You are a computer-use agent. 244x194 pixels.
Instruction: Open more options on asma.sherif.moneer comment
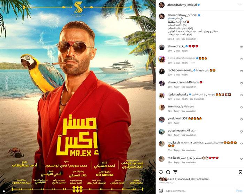click(193, 63)
